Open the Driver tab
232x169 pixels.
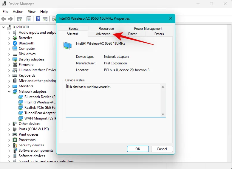pos(132,34)
